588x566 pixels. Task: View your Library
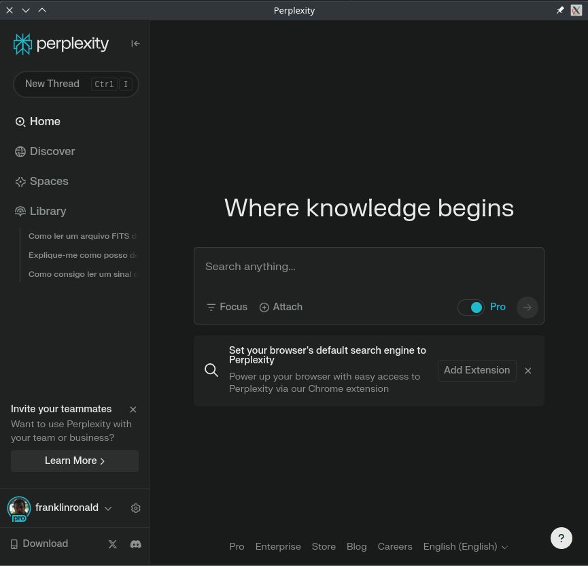tap(48, 211)
